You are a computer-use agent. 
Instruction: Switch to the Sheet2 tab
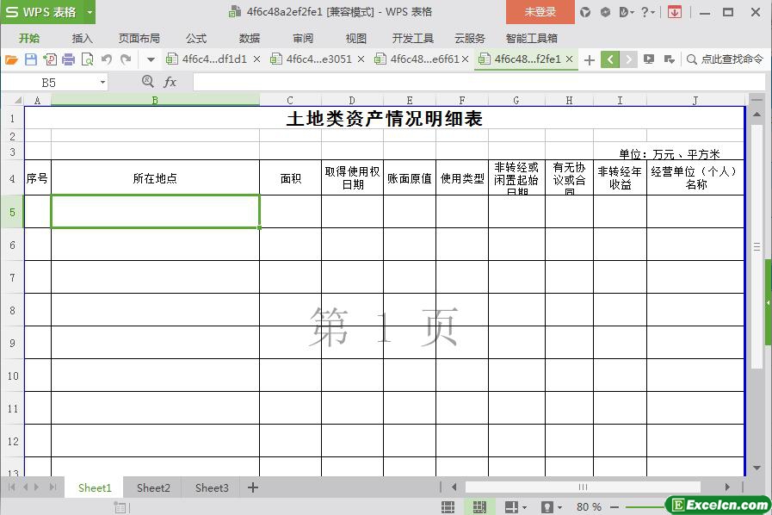click(153, 487)
